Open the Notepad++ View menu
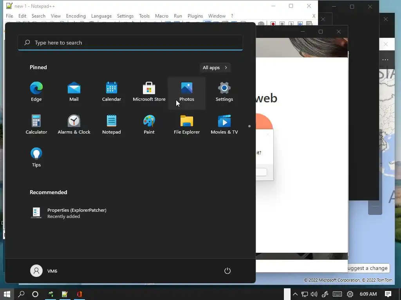This screenshot has width=401, height=300. coord(56,16)
